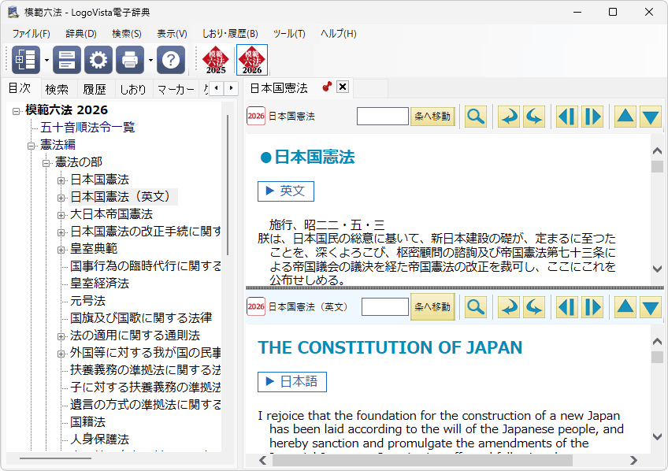Screen dimensions: 668x471
Task: Click magnifier search icon in upper pane
Action: click(476, 117)
